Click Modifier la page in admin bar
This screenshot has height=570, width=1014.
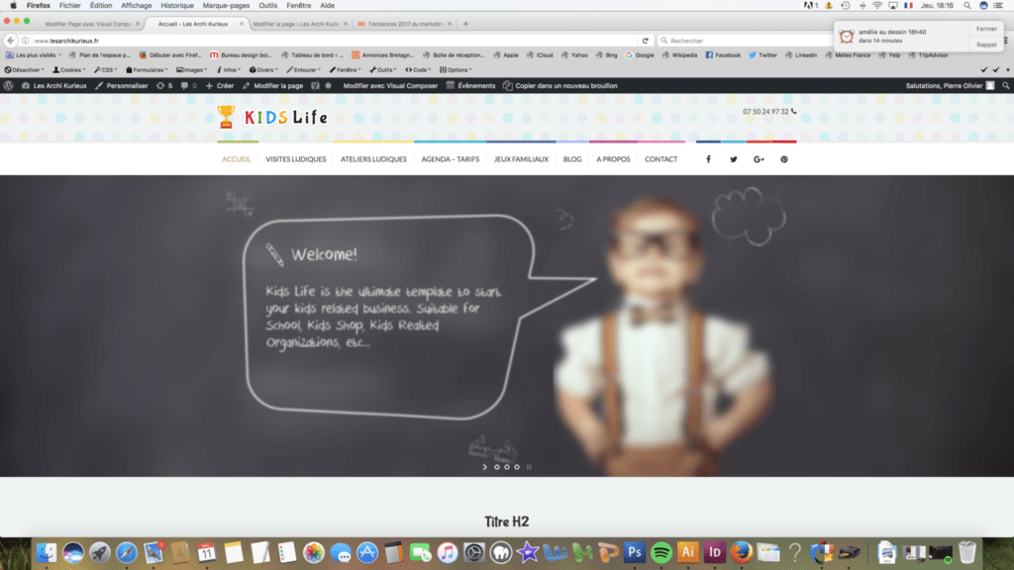click(x=273, y=85)
